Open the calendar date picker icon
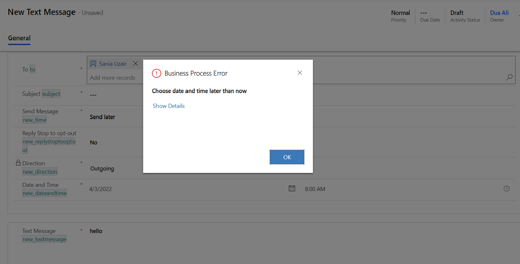The image size is (520, 264). 292,188
